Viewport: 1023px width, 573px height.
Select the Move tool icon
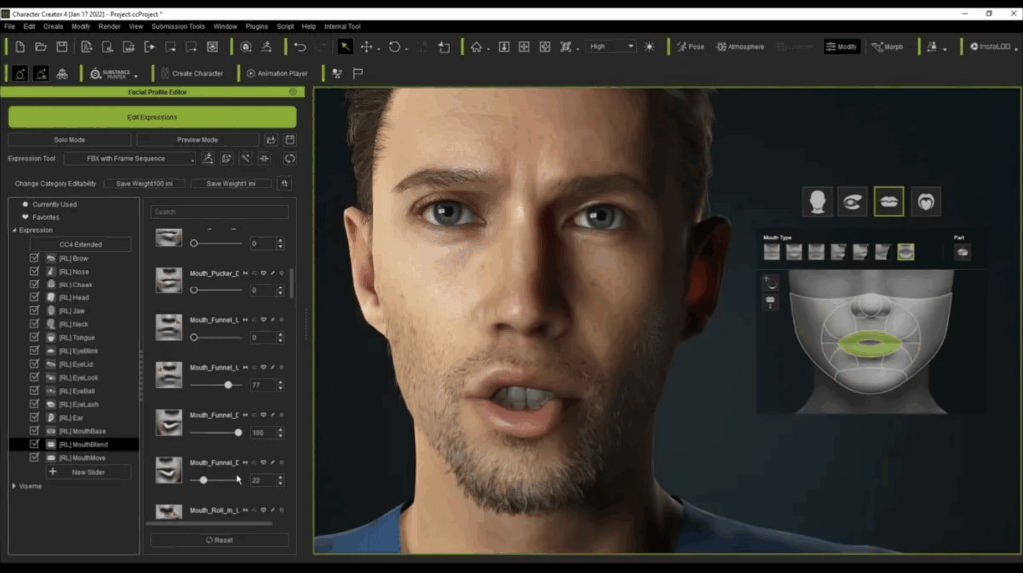tap(366, 47)
